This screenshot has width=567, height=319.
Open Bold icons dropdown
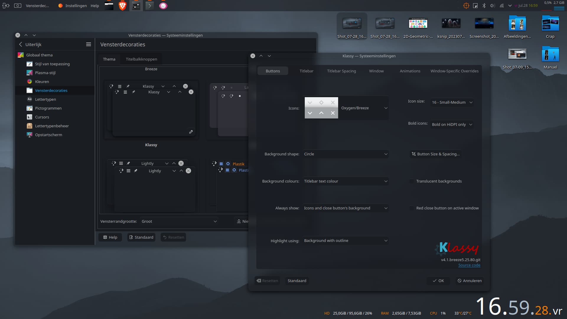[452, 124]
